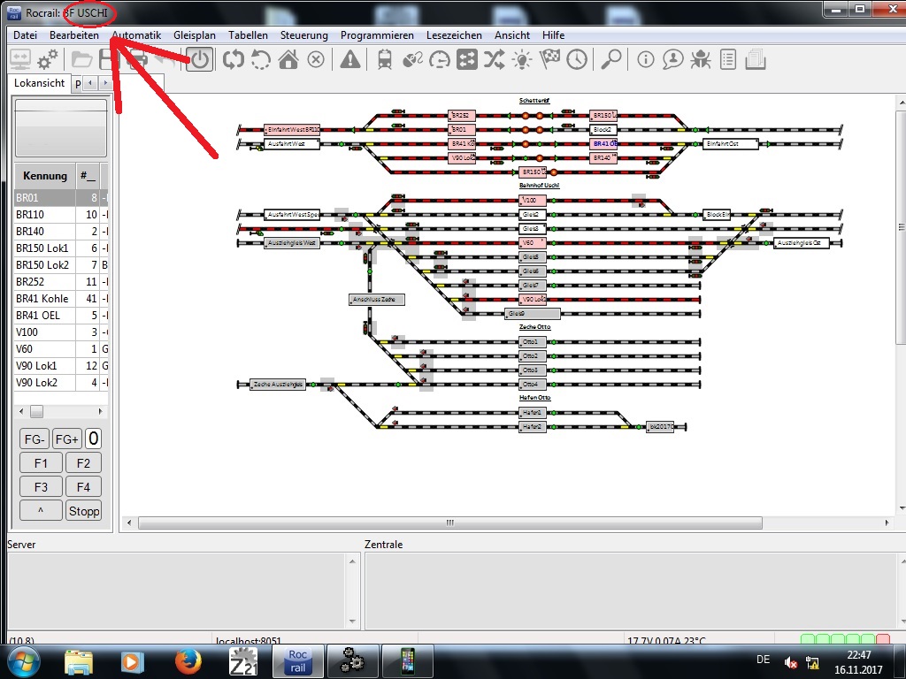Click the EinfahrtOst block

(730, 144)
